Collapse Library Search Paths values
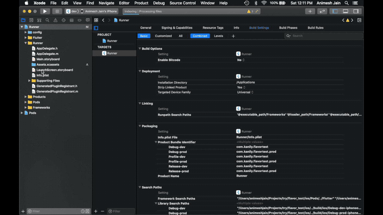 click(156, 203)
